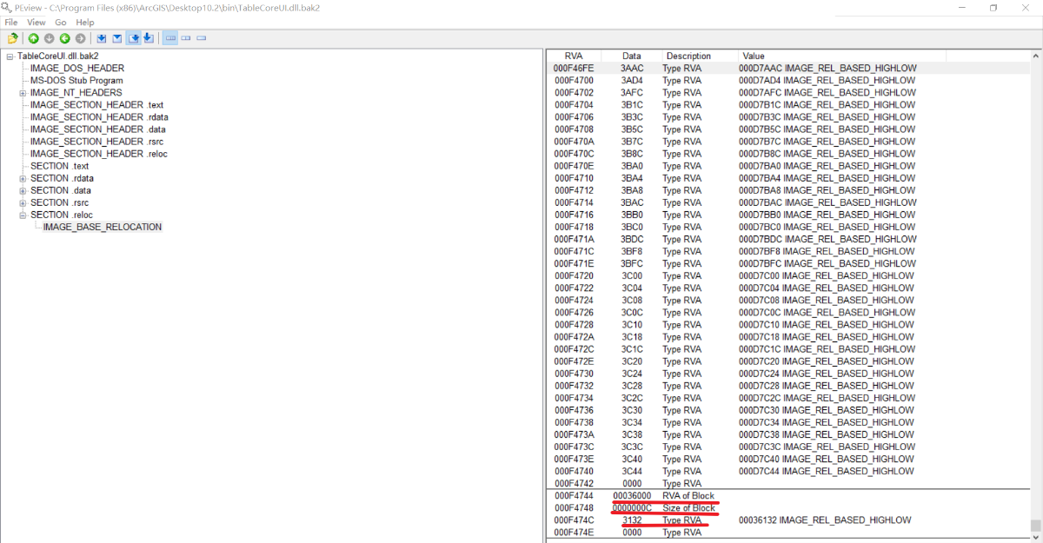Expand the SECTION .data tree node
Viewport: 1043px width, 543px height.
point(23,190)
